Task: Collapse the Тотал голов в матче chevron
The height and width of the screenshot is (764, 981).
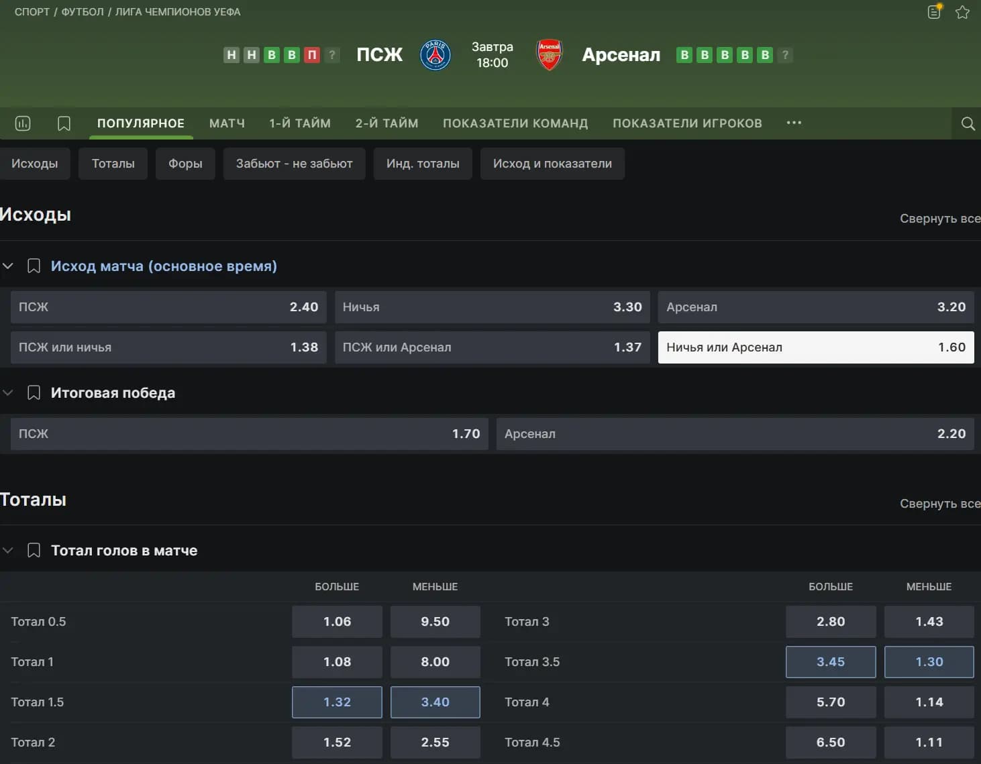Action: tap(8, 551)
